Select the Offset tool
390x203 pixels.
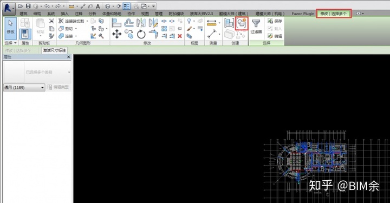(x=129, y=23)
